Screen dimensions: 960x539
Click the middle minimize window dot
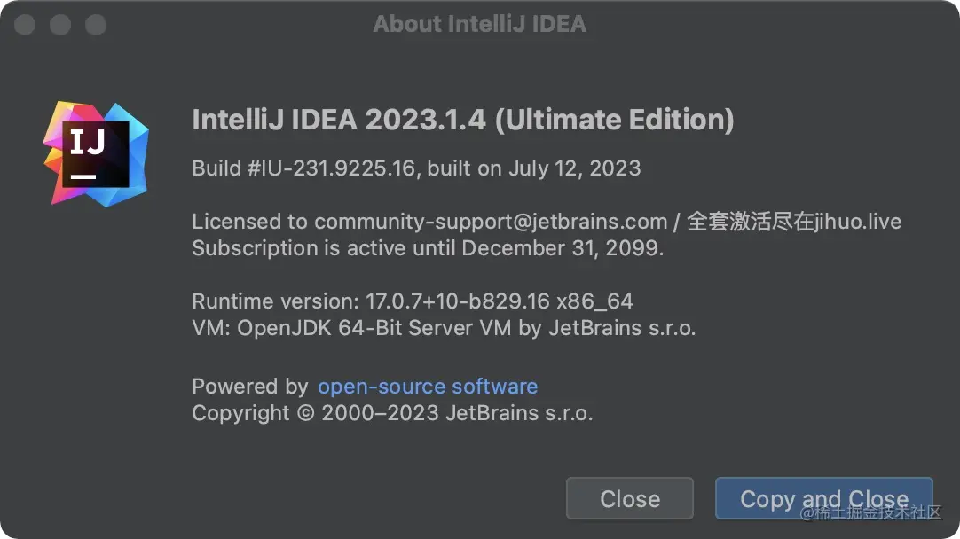(60, 24)
